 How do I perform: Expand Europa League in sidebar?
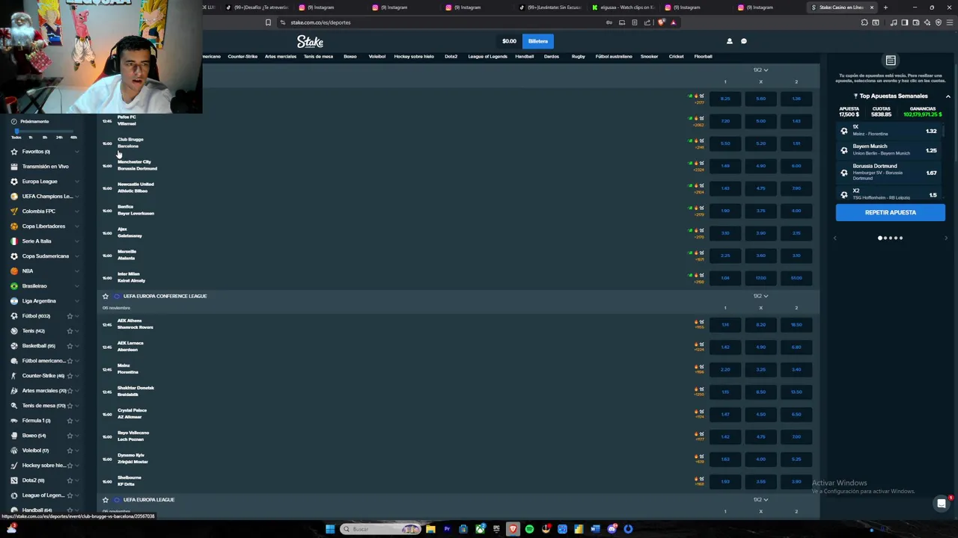76,182
